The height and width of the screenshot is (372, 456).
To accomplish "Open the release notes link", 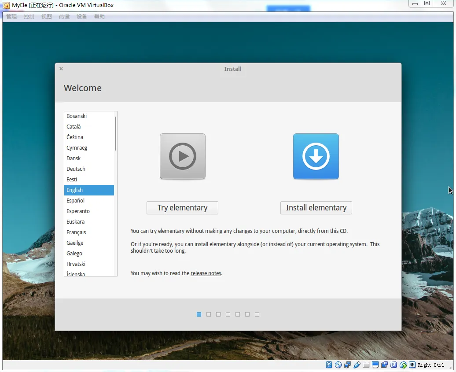I will coord(206,273).
